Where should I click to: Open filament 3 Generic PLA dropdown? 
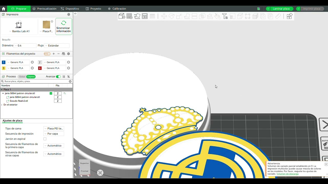[18, 68]
